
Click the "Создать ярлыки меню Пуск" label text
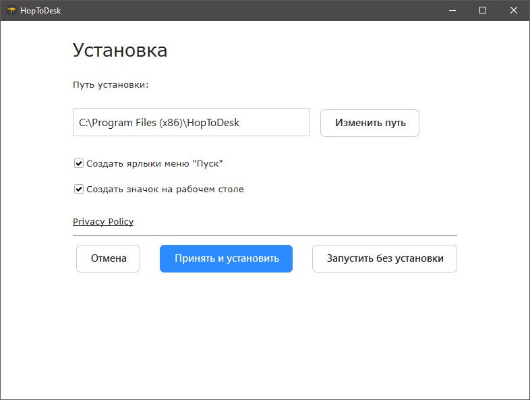click(x=154, y=163)
